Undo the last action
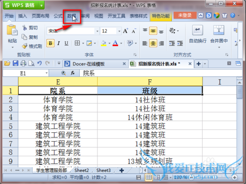The image size is (246, 184). (39, 63)
